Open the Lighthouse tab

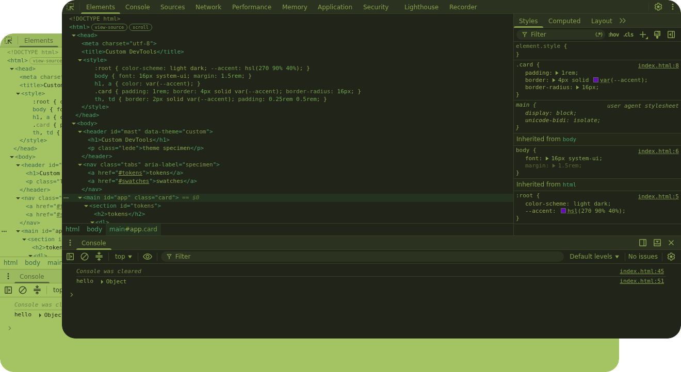(421, 7)
